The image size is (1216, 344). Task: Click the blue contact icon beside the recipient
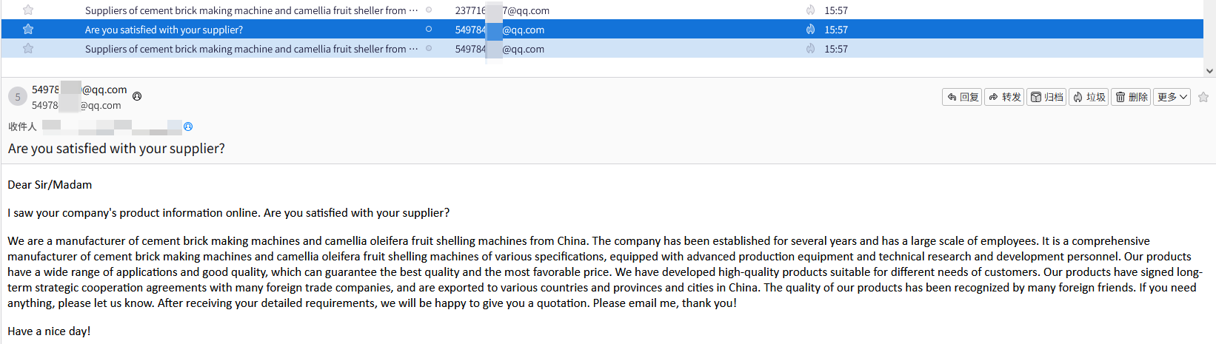[x=188, y=127]
